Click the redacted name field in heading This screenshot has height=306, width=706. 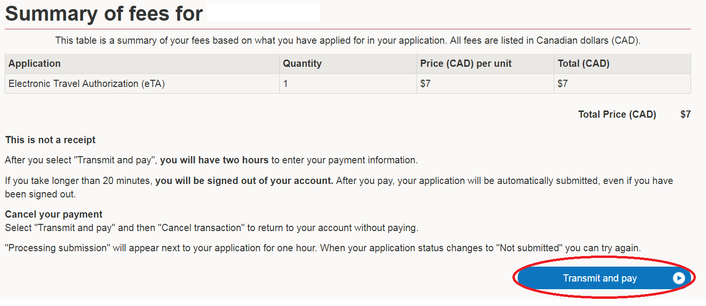(263, 13)
